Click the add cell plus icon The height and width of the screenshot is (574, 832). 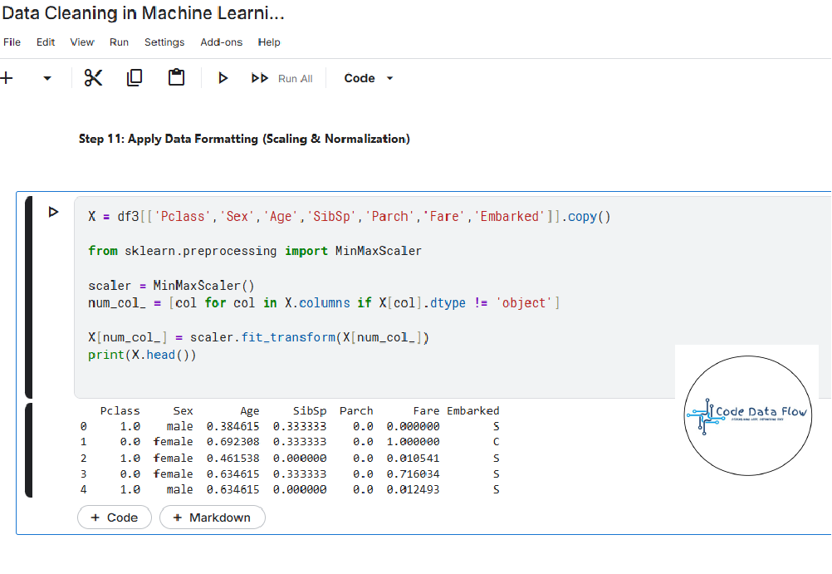coord(7,78)
